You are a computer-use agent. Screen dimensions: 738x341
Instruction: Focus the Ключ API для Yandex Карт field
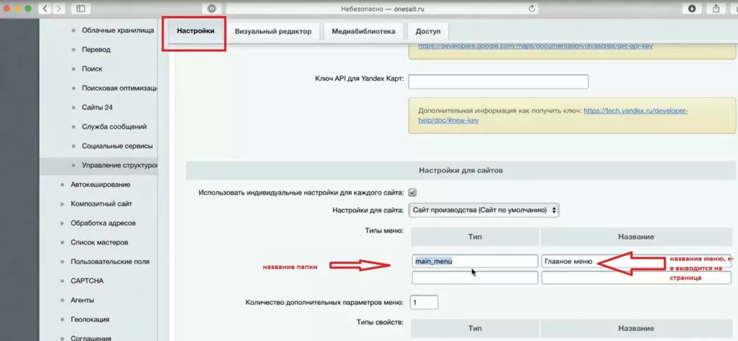click(498, 81)
